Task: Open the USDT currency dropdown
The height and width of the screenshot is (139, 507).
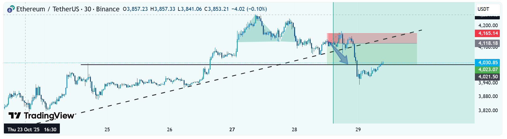Action: pyautogui.click(x=488, y=9)
